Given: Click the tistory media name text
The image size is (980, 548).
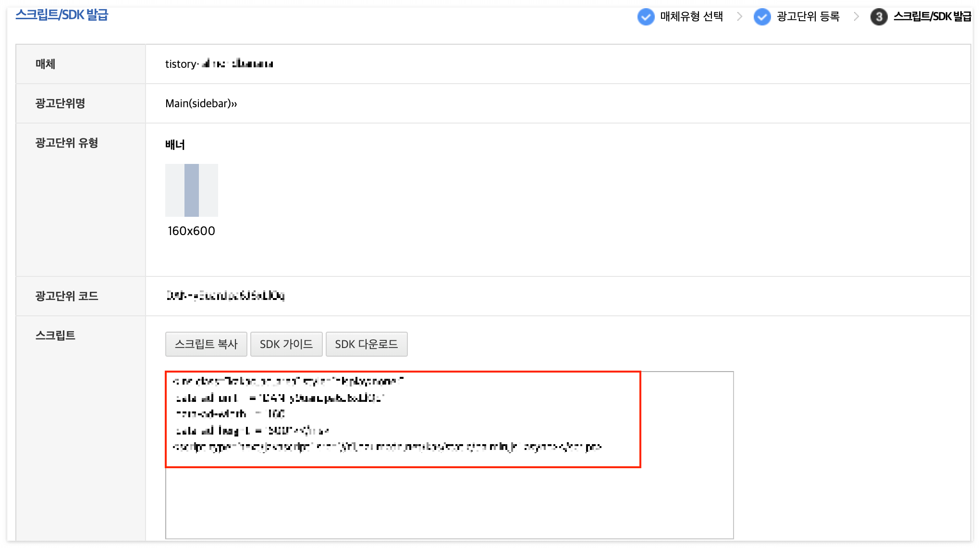Looking at the screenshot, I should click(219, 64).
